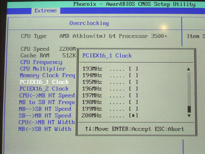Viewport: 205px width, 154px height.
Task: Click the Item help panel heading
Action: [x=196, y=37]
